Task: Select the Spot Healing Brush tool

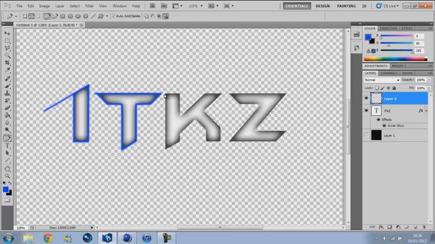Action: coord(7,79)
